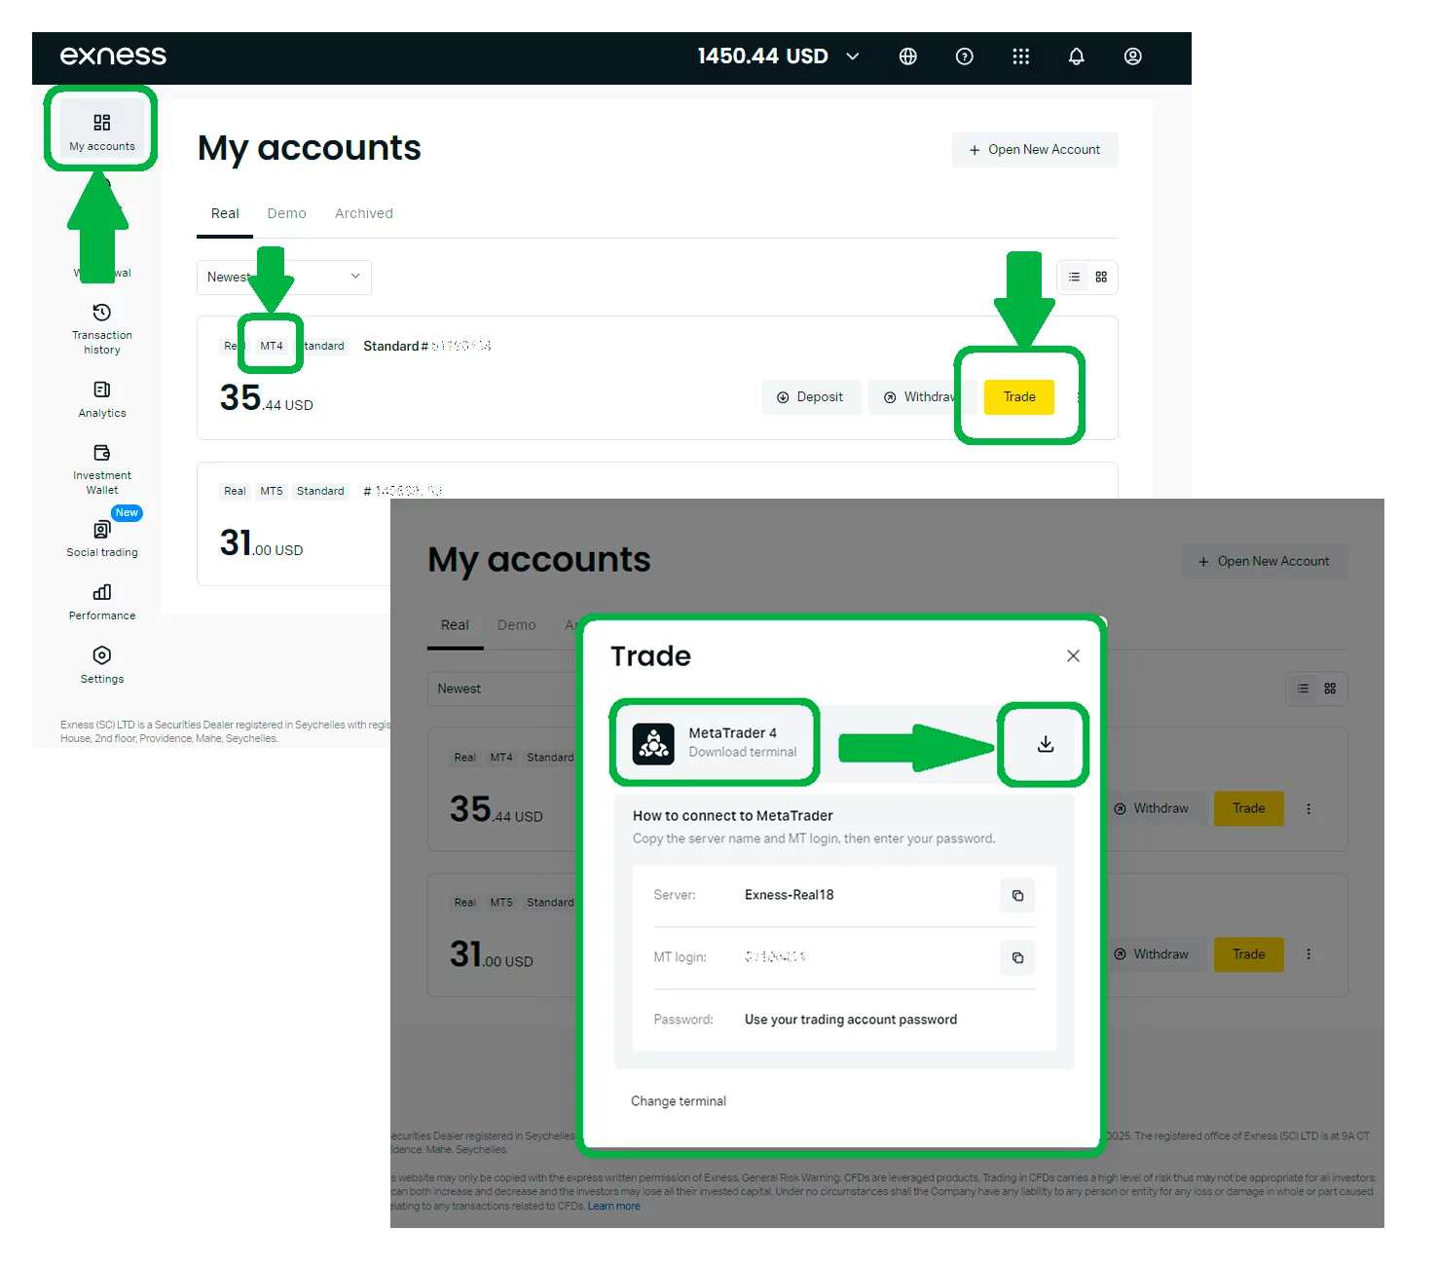Click Change terminal in Trade dialog
This screenshot has height=1267, width=1436.
(678, 1101)
